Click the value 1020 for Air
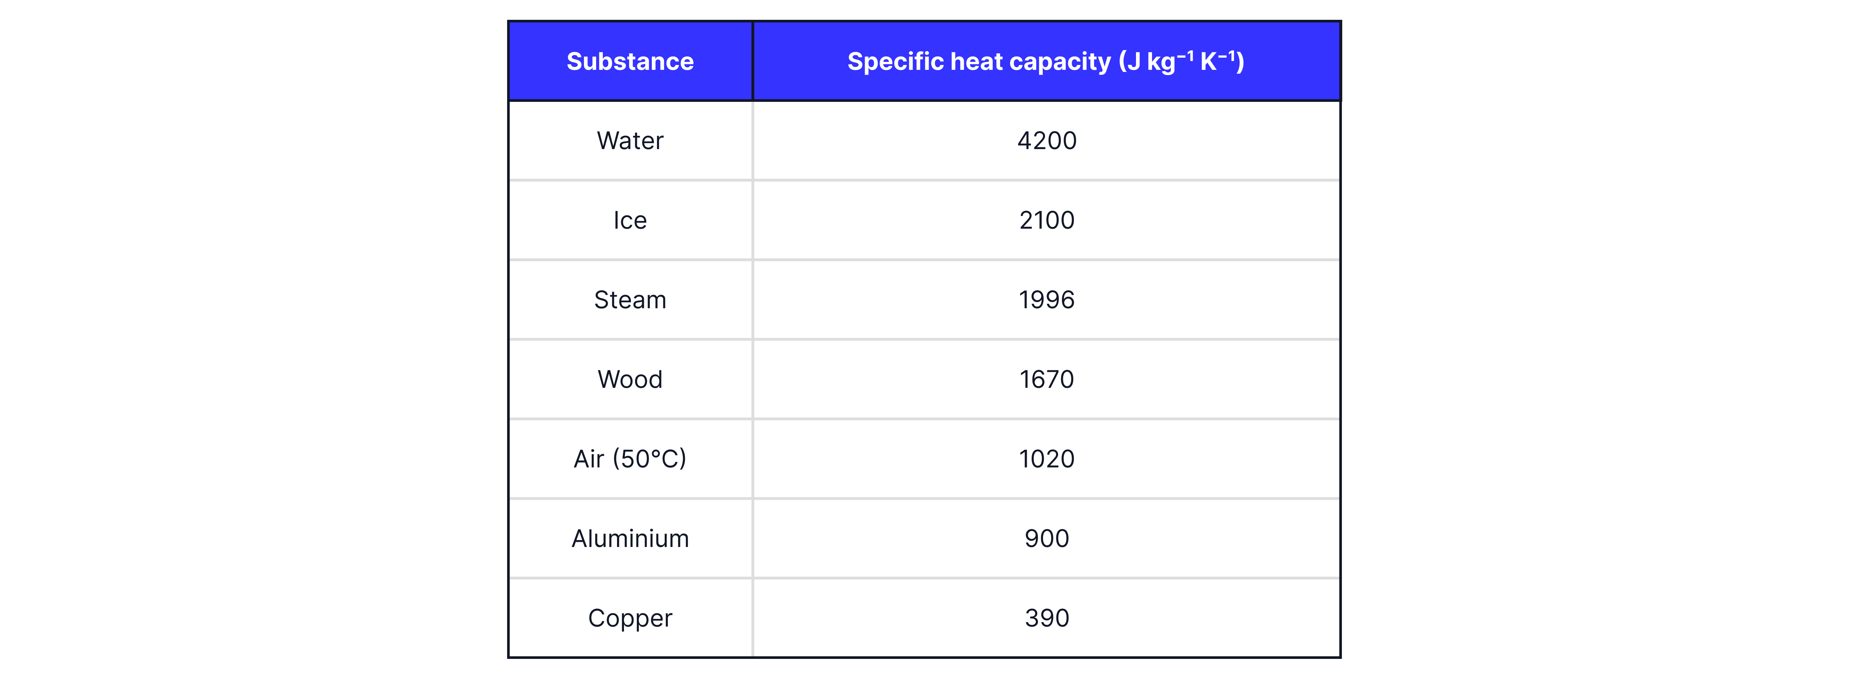Viewport: 1849px width, 678px height. (x=1047, y=459)
